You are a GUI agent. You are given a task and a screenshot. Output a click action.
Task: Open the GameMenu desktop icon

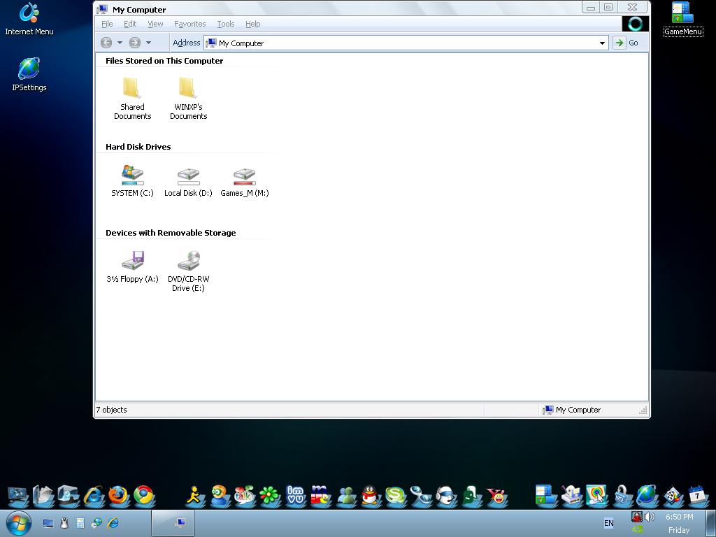682,19
